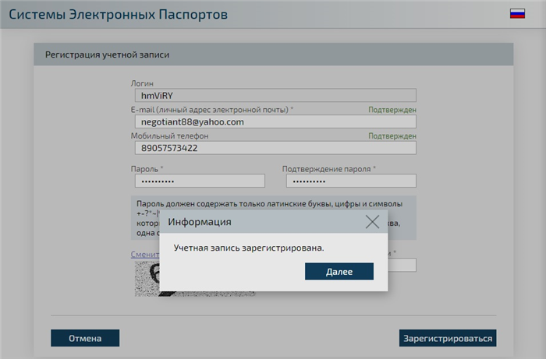
Task: Click Подтвержден status next to Мобильный телефон
Action: pyautogui.click(x=392, y=136)
